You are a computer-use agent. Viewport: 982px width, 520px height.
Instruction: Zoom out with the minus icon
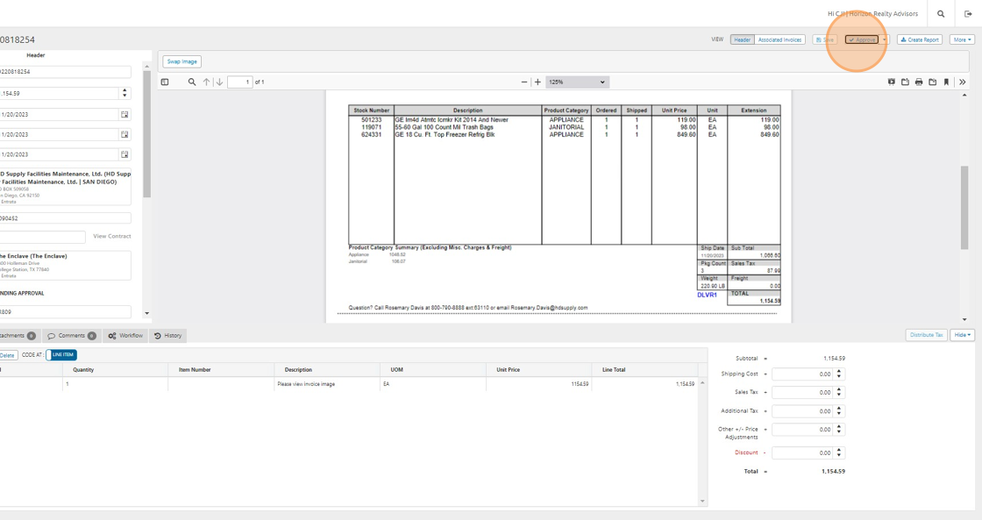[x=524, y=82]
